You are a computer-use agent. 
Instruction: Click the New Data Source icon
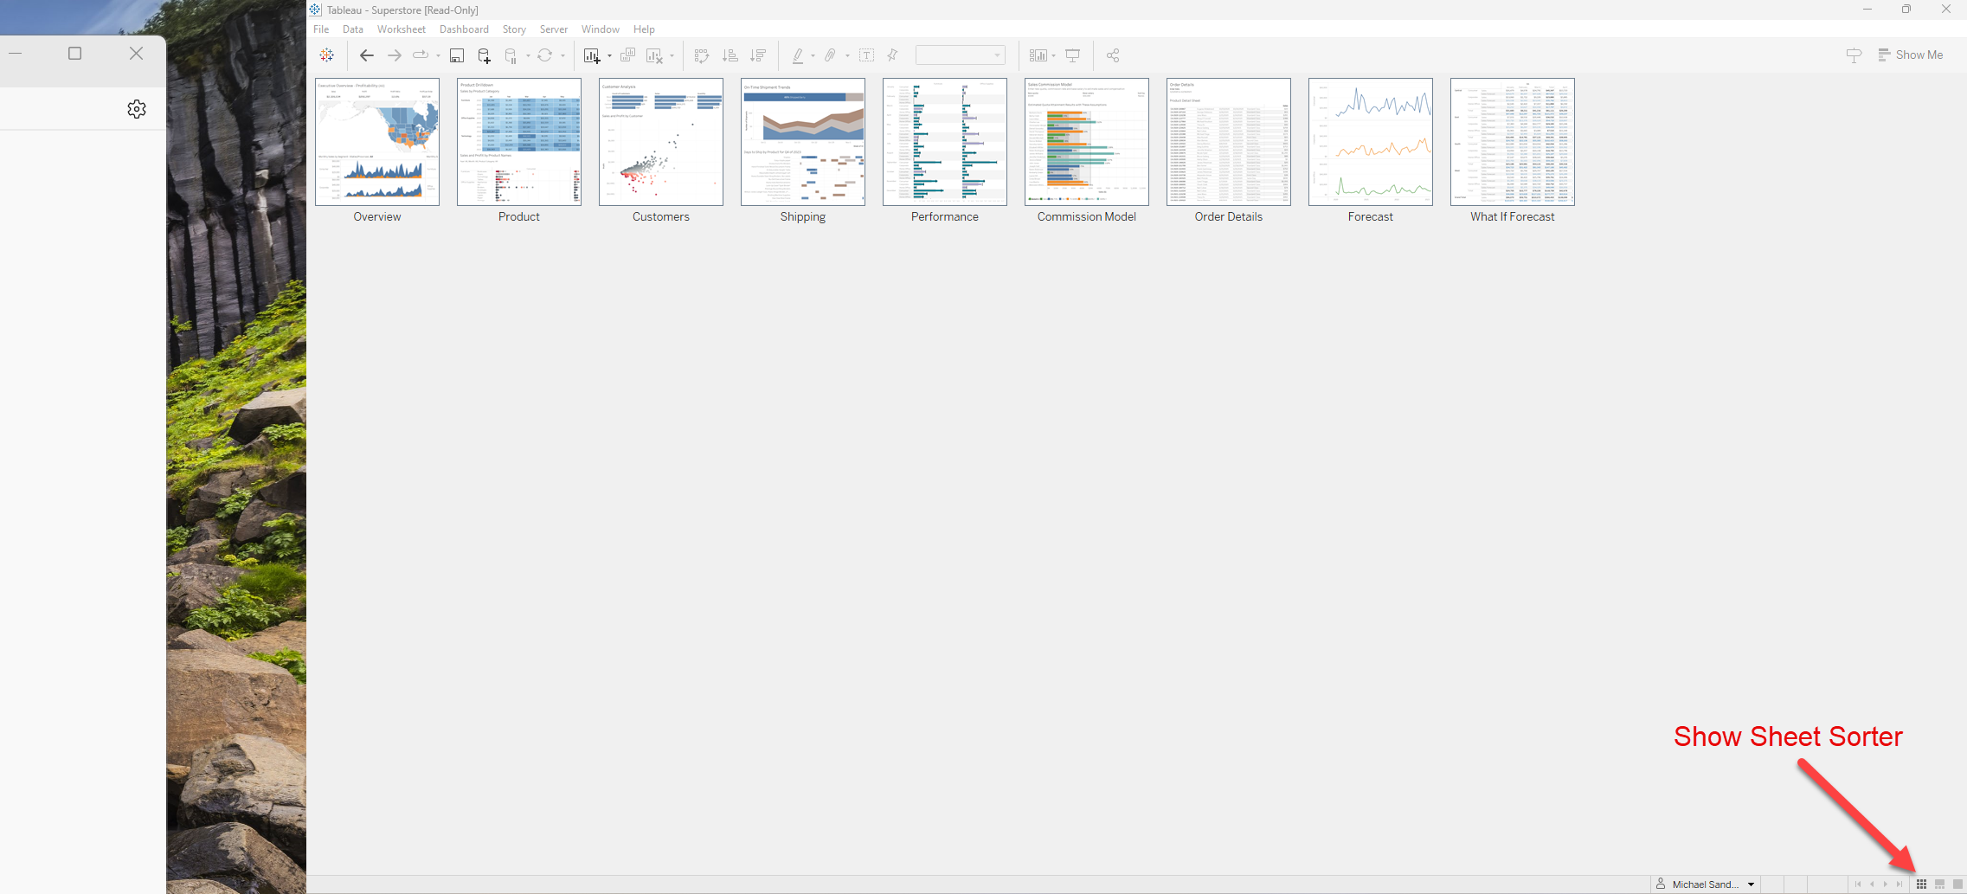tap(485, 55)
